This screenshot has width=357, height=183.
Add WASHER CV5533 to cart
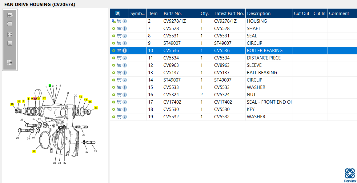(119, 87)
